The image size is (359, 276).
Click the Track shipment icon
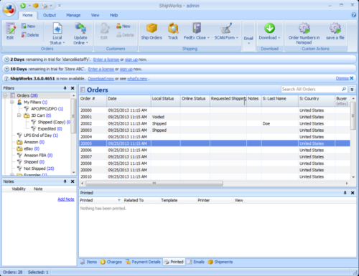pyautogui.click(x=173, y=31)
